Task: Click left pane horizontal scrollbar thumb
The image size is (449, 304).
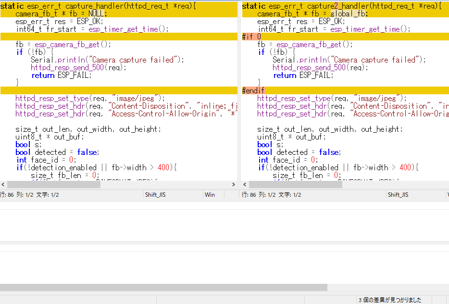Action: pyautogui.click(x=54, y=185)
